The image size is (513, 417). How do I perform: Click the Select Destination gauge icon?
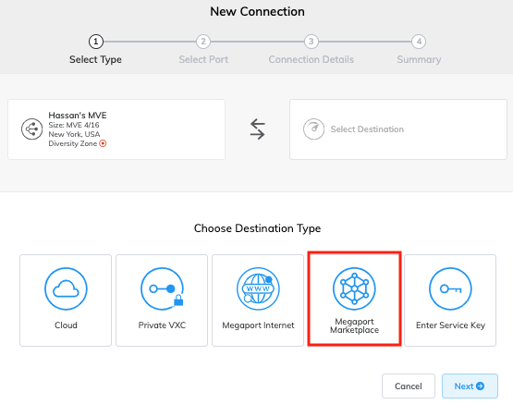click(x=313, y=129)
